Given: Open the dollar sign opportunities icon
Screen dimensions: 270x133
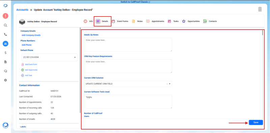Looking at the screenshot, I should tap(5, 53).
